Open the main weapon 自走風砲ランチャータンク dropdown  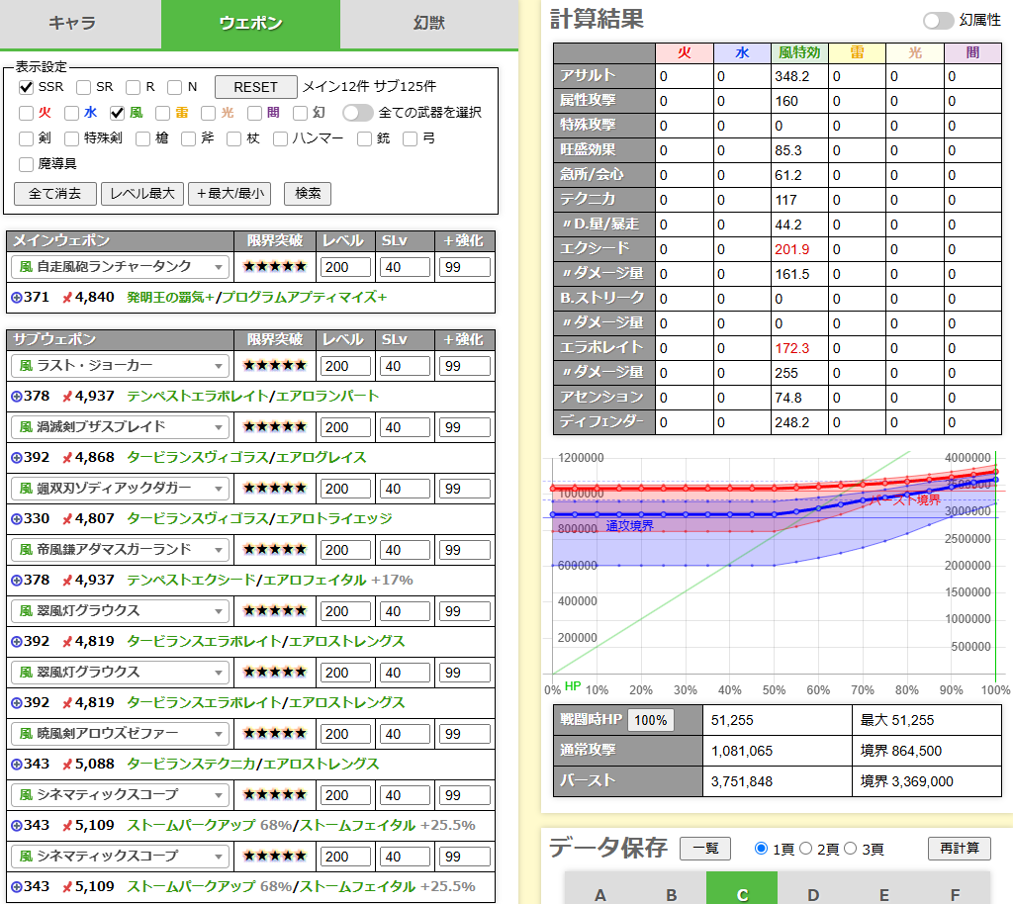pos(120,267)
